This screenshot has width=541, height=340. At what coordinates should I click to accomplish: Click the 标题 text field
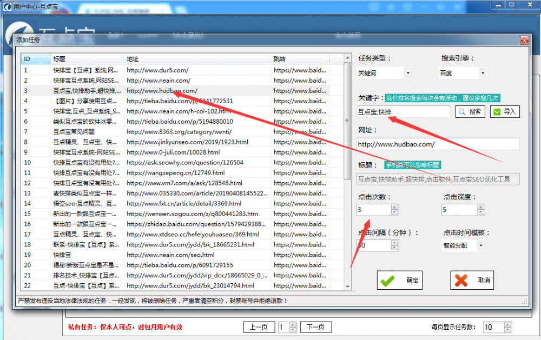point(438,179)
